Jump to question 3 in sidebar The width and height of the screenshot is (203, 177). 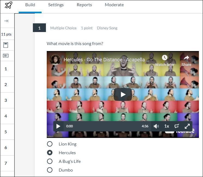point(6,100)
